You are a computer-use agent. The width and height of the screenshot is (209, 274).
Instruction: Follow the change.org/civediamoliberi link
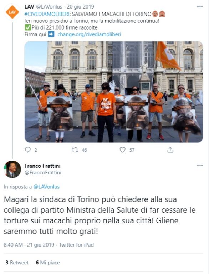click(x=89, y=34)
